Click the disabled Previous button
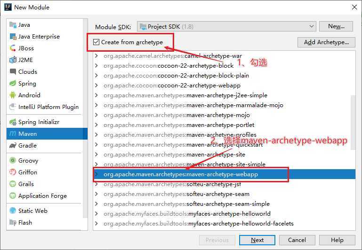 pyautogui.click(x=217, y=240)
